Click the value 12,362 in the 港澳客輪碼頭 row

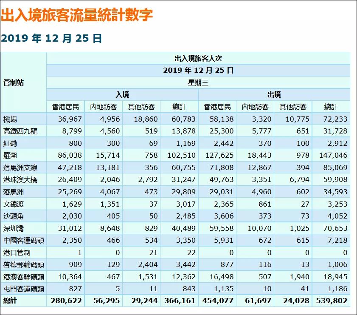[183, 277]
